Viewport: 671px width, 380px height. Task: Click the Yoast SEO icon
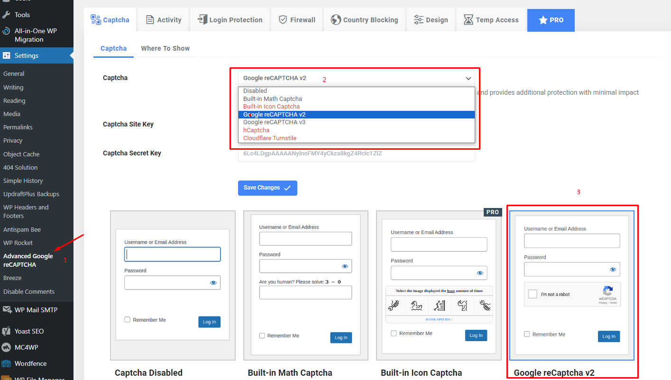[x=6, y=331]
